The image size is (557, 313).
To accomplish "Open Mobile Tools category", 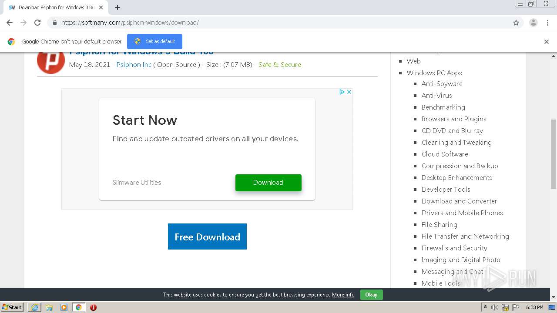I will point(440,283).
